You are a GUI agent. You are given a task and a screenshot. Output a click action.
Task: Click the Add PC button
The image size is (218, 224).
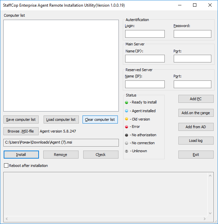[196, 99]
